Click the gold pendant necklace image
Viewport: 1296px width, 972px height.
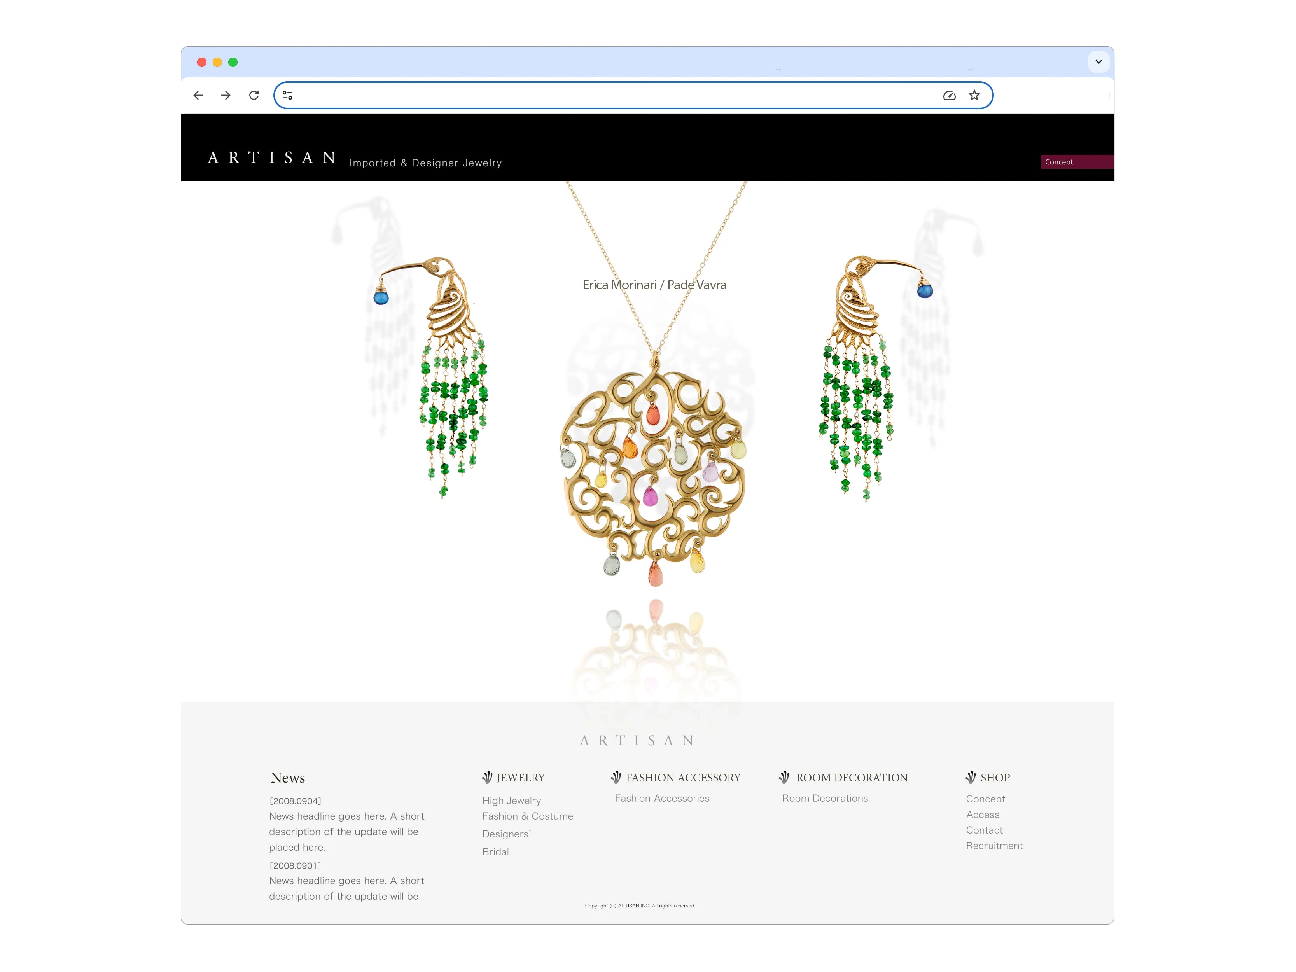(x=653, y=469)
